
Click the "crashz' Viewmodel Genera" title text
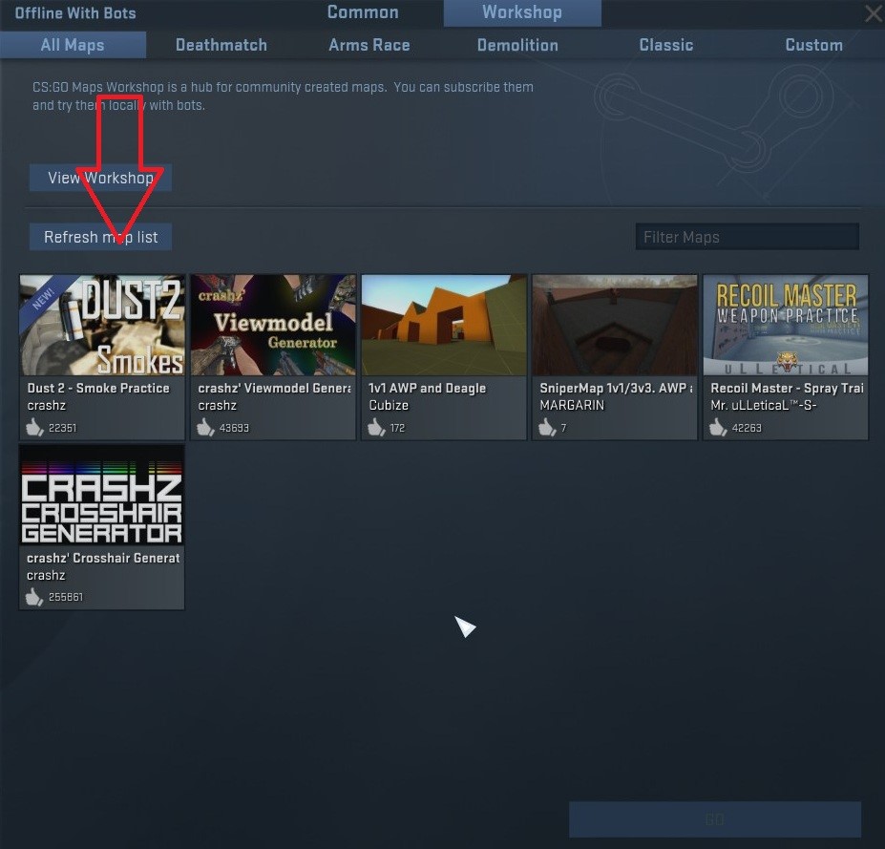coord(274,388)
